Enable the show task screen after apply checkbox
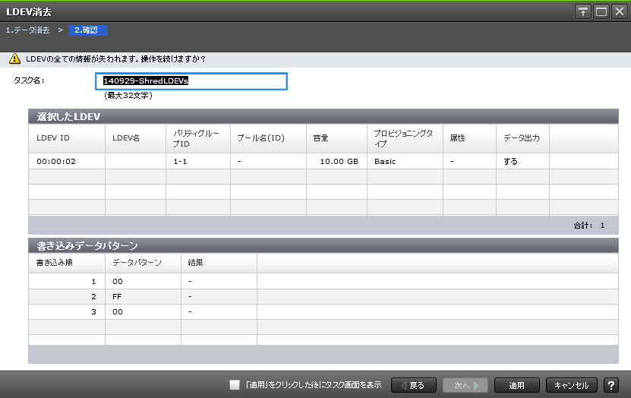Image resolution: width=631 pixels, height=398 pixels. [235, 385]
